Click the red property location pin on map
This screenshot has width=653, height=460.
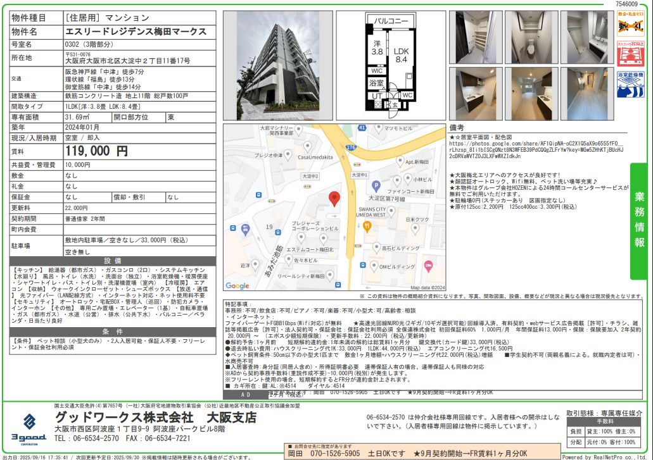334,199
